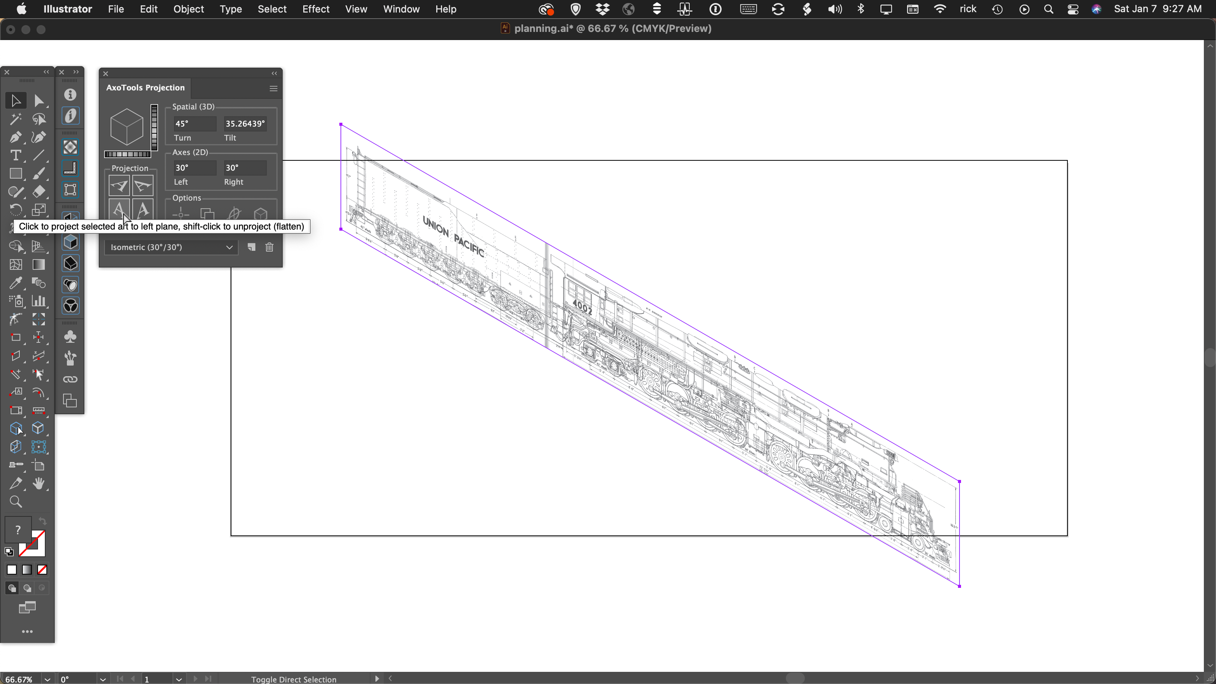Image resolution: width=1216 pixels, height=684 pixels.
Task: Project art to the right plane button
Action: point(143,209)
